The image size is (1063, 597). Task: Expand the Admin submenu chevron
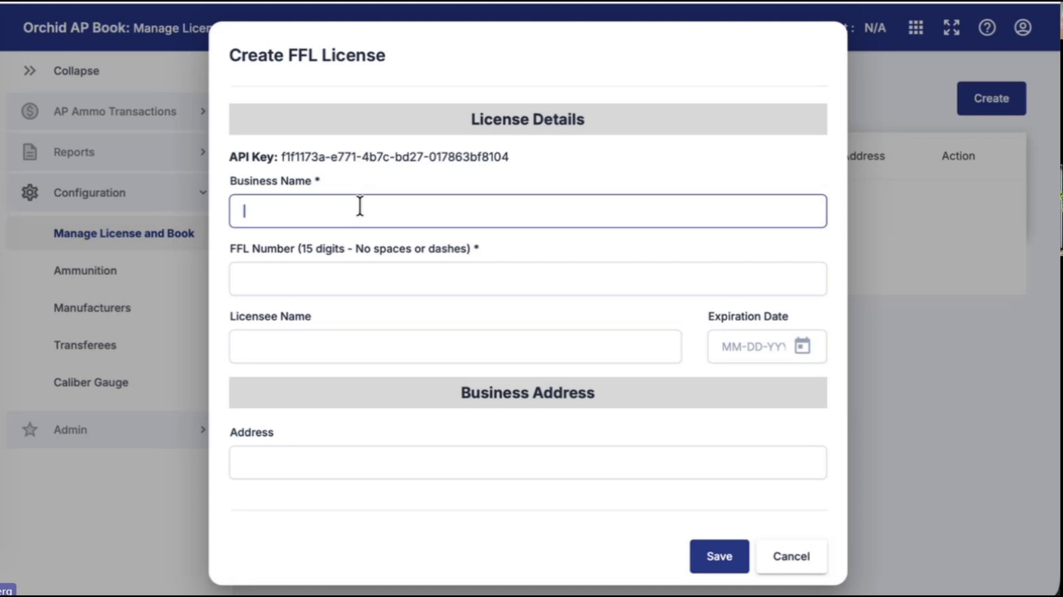202,429
